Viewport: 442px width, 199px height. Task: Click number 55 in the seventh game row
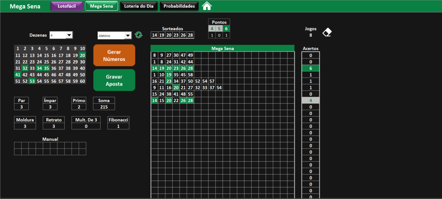point(190,94)
